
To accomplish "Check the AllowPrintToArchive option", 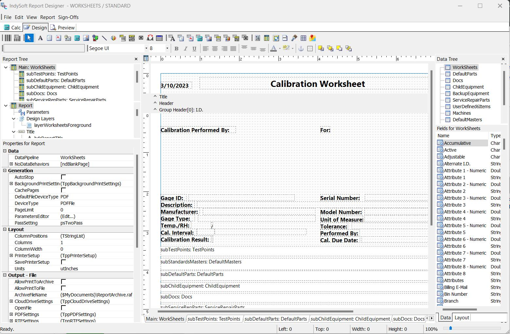I will [63, 282].
